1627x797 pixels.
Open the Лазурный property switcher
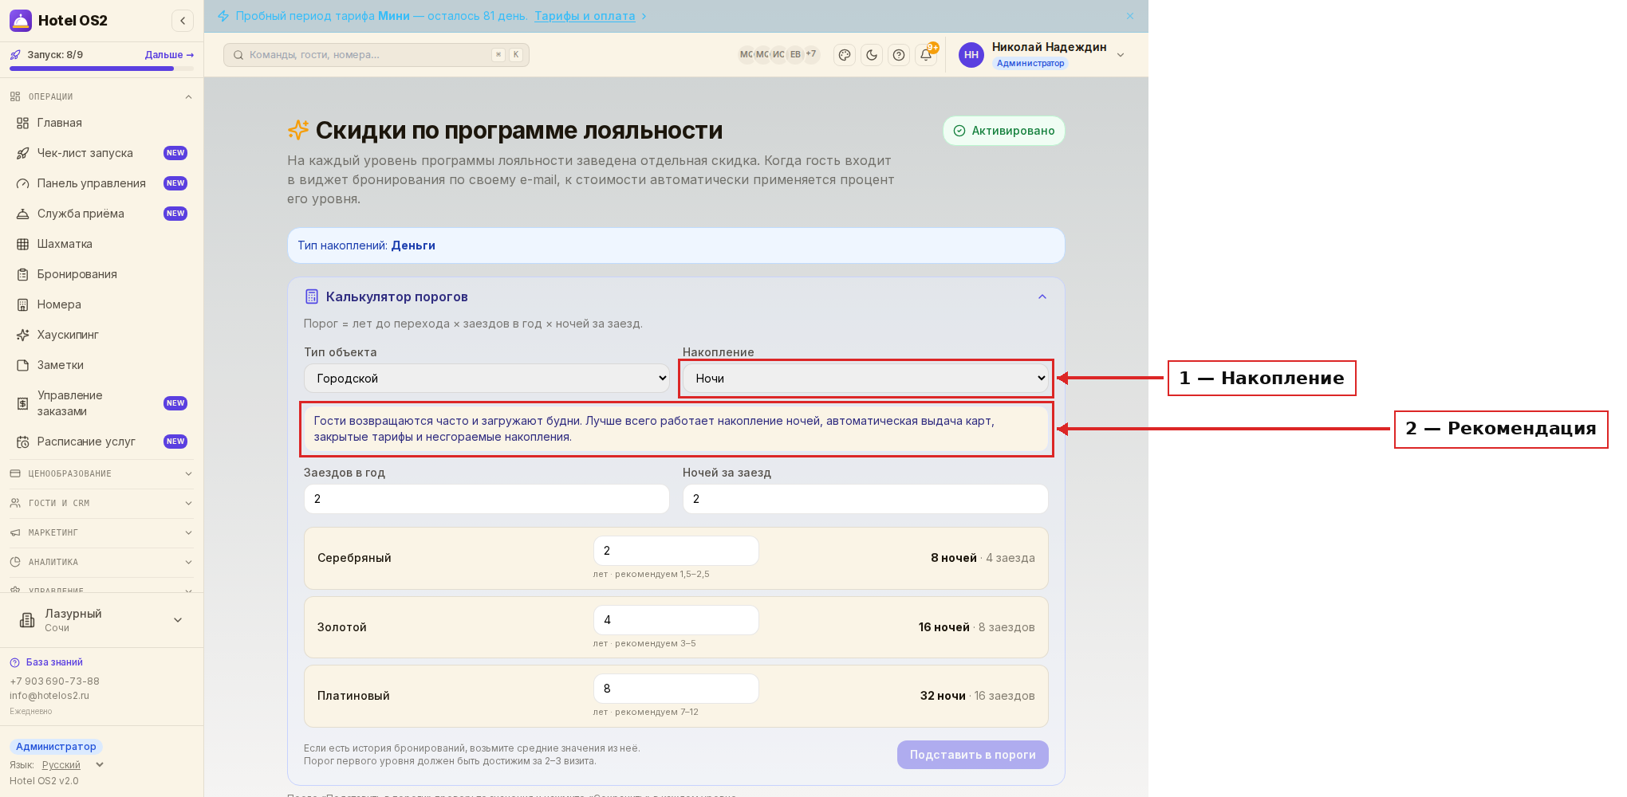click(101, 620)
